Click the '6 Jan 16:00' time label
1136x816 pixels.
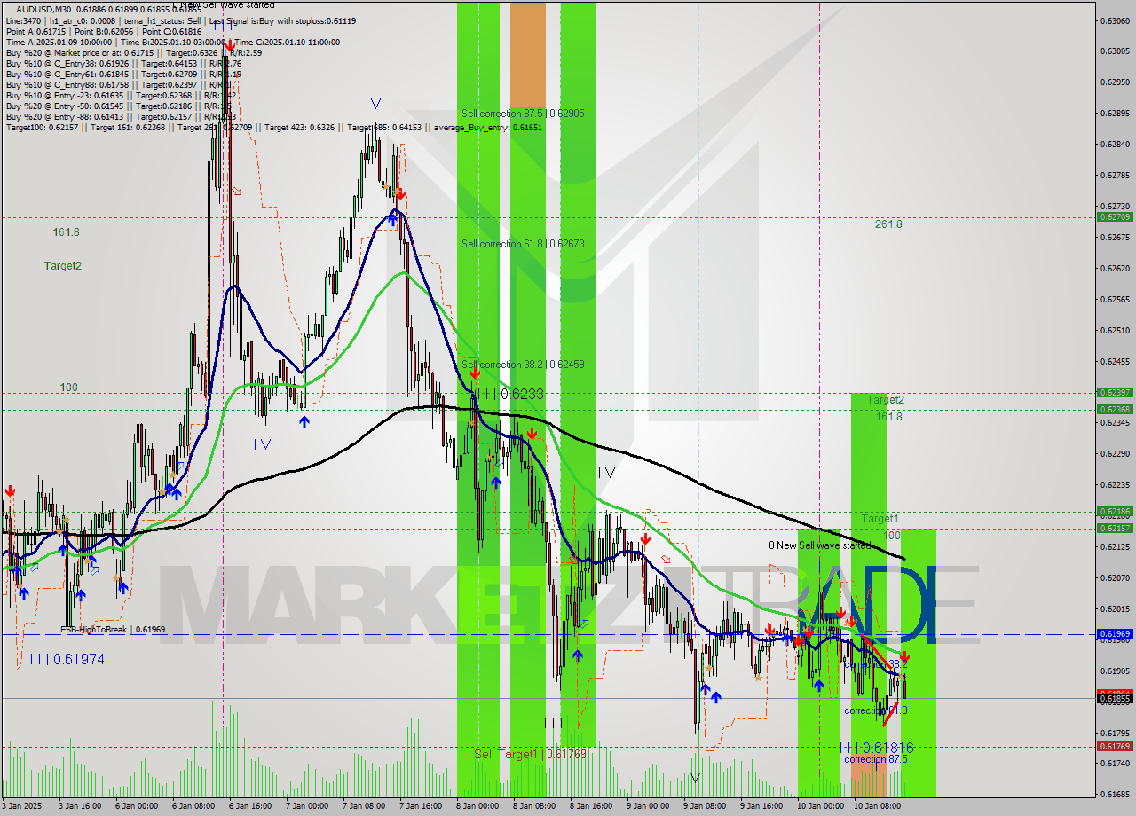point(249,806)
